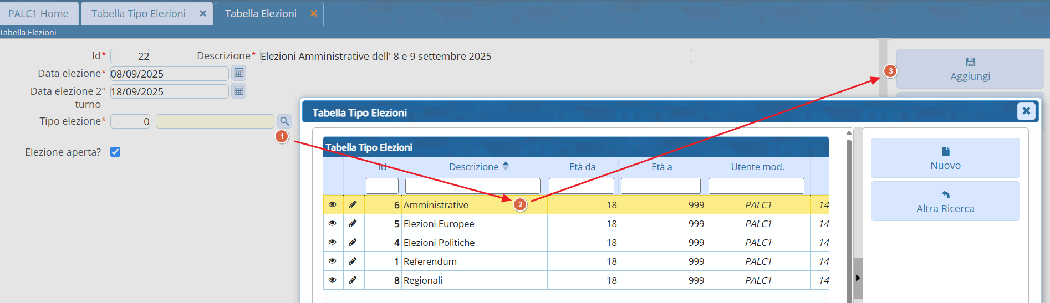
Task: Switch to the PALC1 Home tab
Action: (x=39, y=13)
